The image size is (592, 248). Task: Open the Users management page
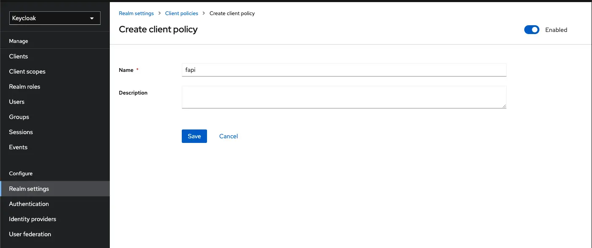click(x=17, y=101)
